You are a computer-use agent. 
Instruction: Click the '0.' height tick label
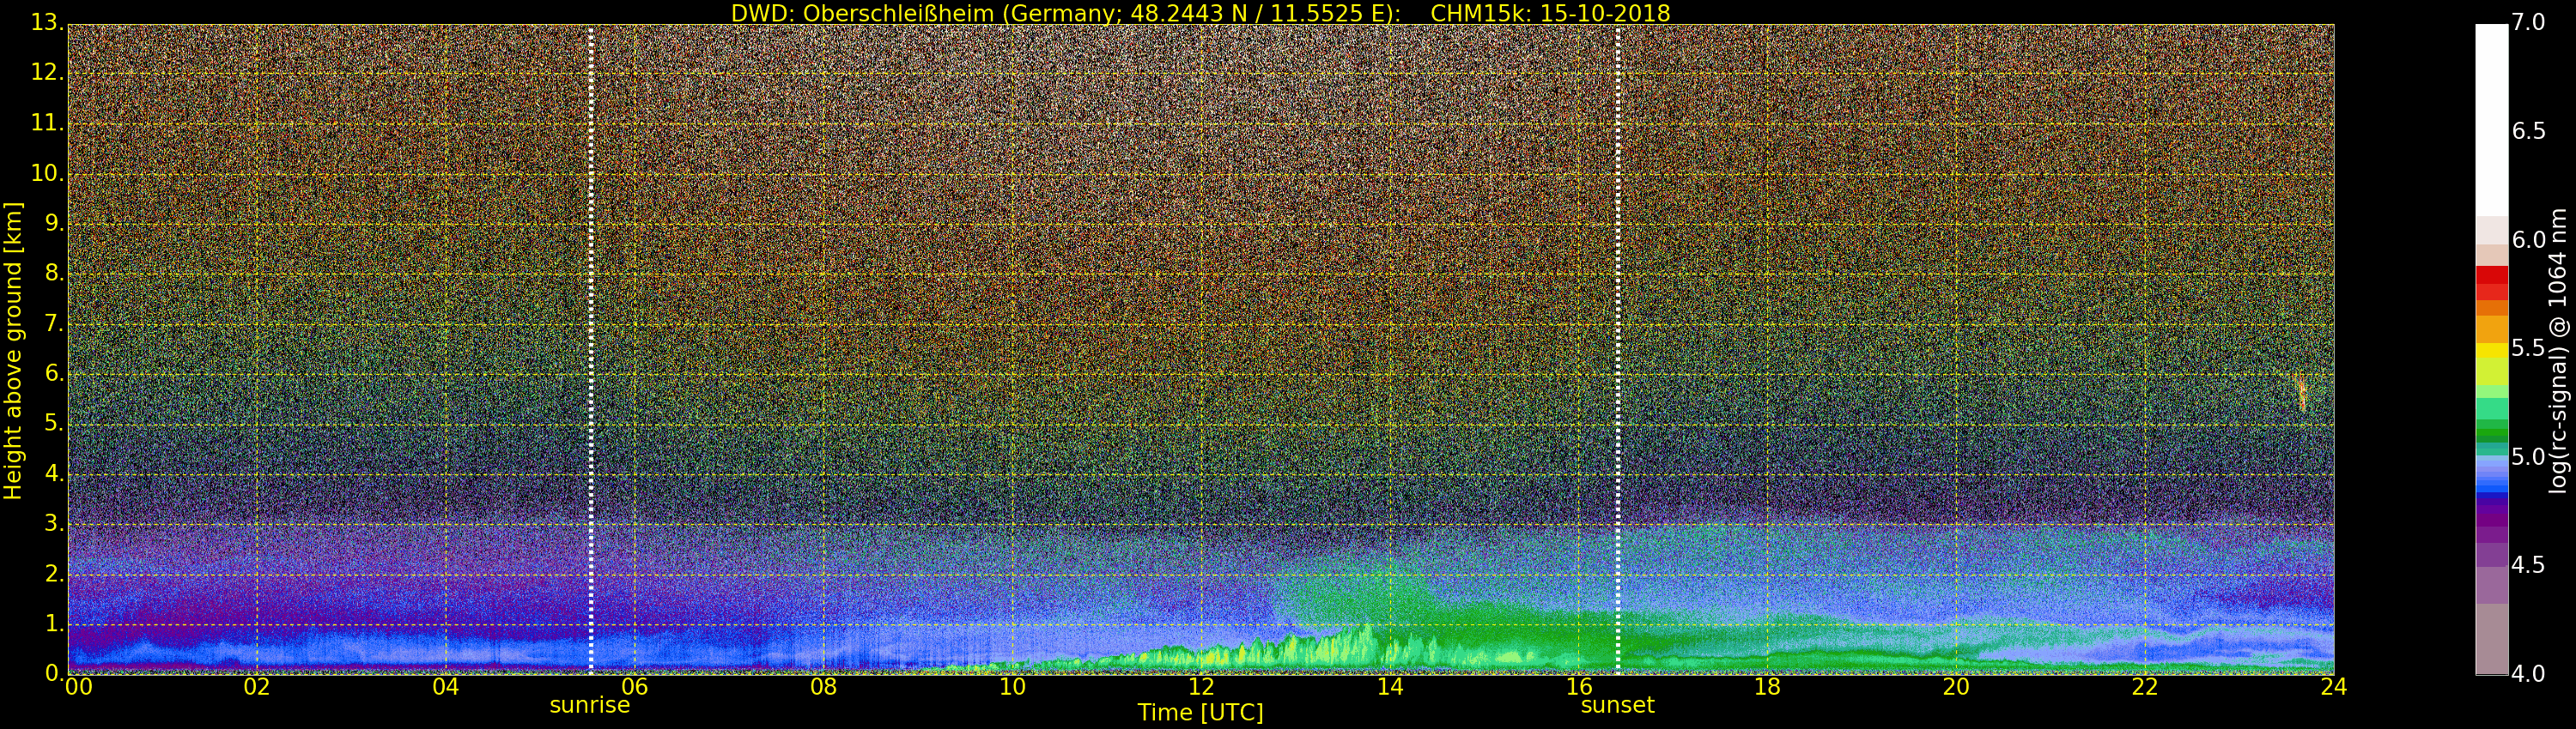(54, 673)
